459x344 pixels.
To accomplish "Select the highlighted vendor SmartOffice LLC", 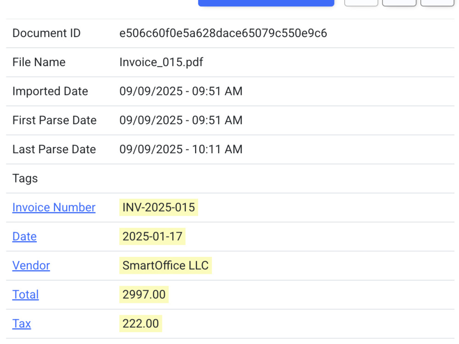I will pos(165,265).
